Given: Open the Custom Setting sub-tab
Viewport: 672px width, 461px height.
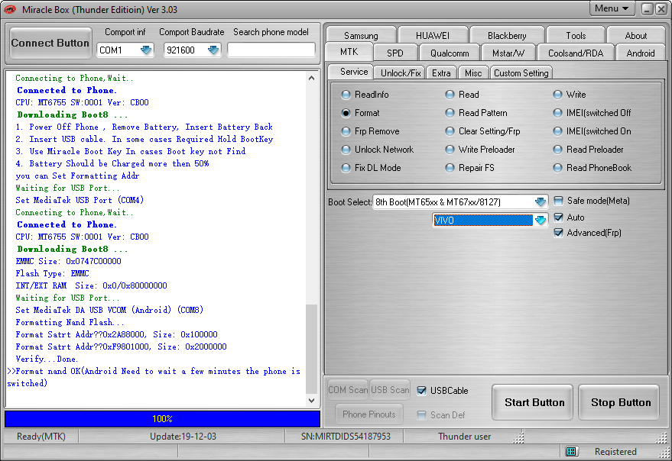Looking at the screenshot, I should (521, 73).
